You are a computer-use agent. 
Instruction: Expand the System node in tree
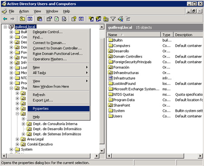click(11, 149)
